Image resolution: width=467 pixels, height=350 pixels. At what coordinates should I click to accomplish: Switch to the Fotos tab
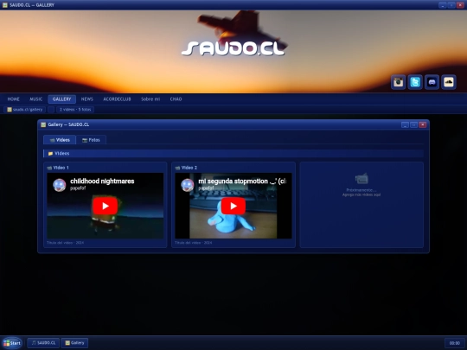91,140
